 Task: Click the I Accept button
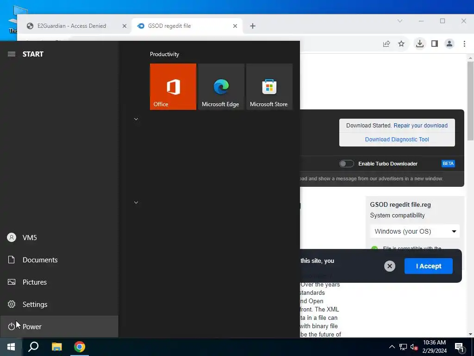[428, 266]
